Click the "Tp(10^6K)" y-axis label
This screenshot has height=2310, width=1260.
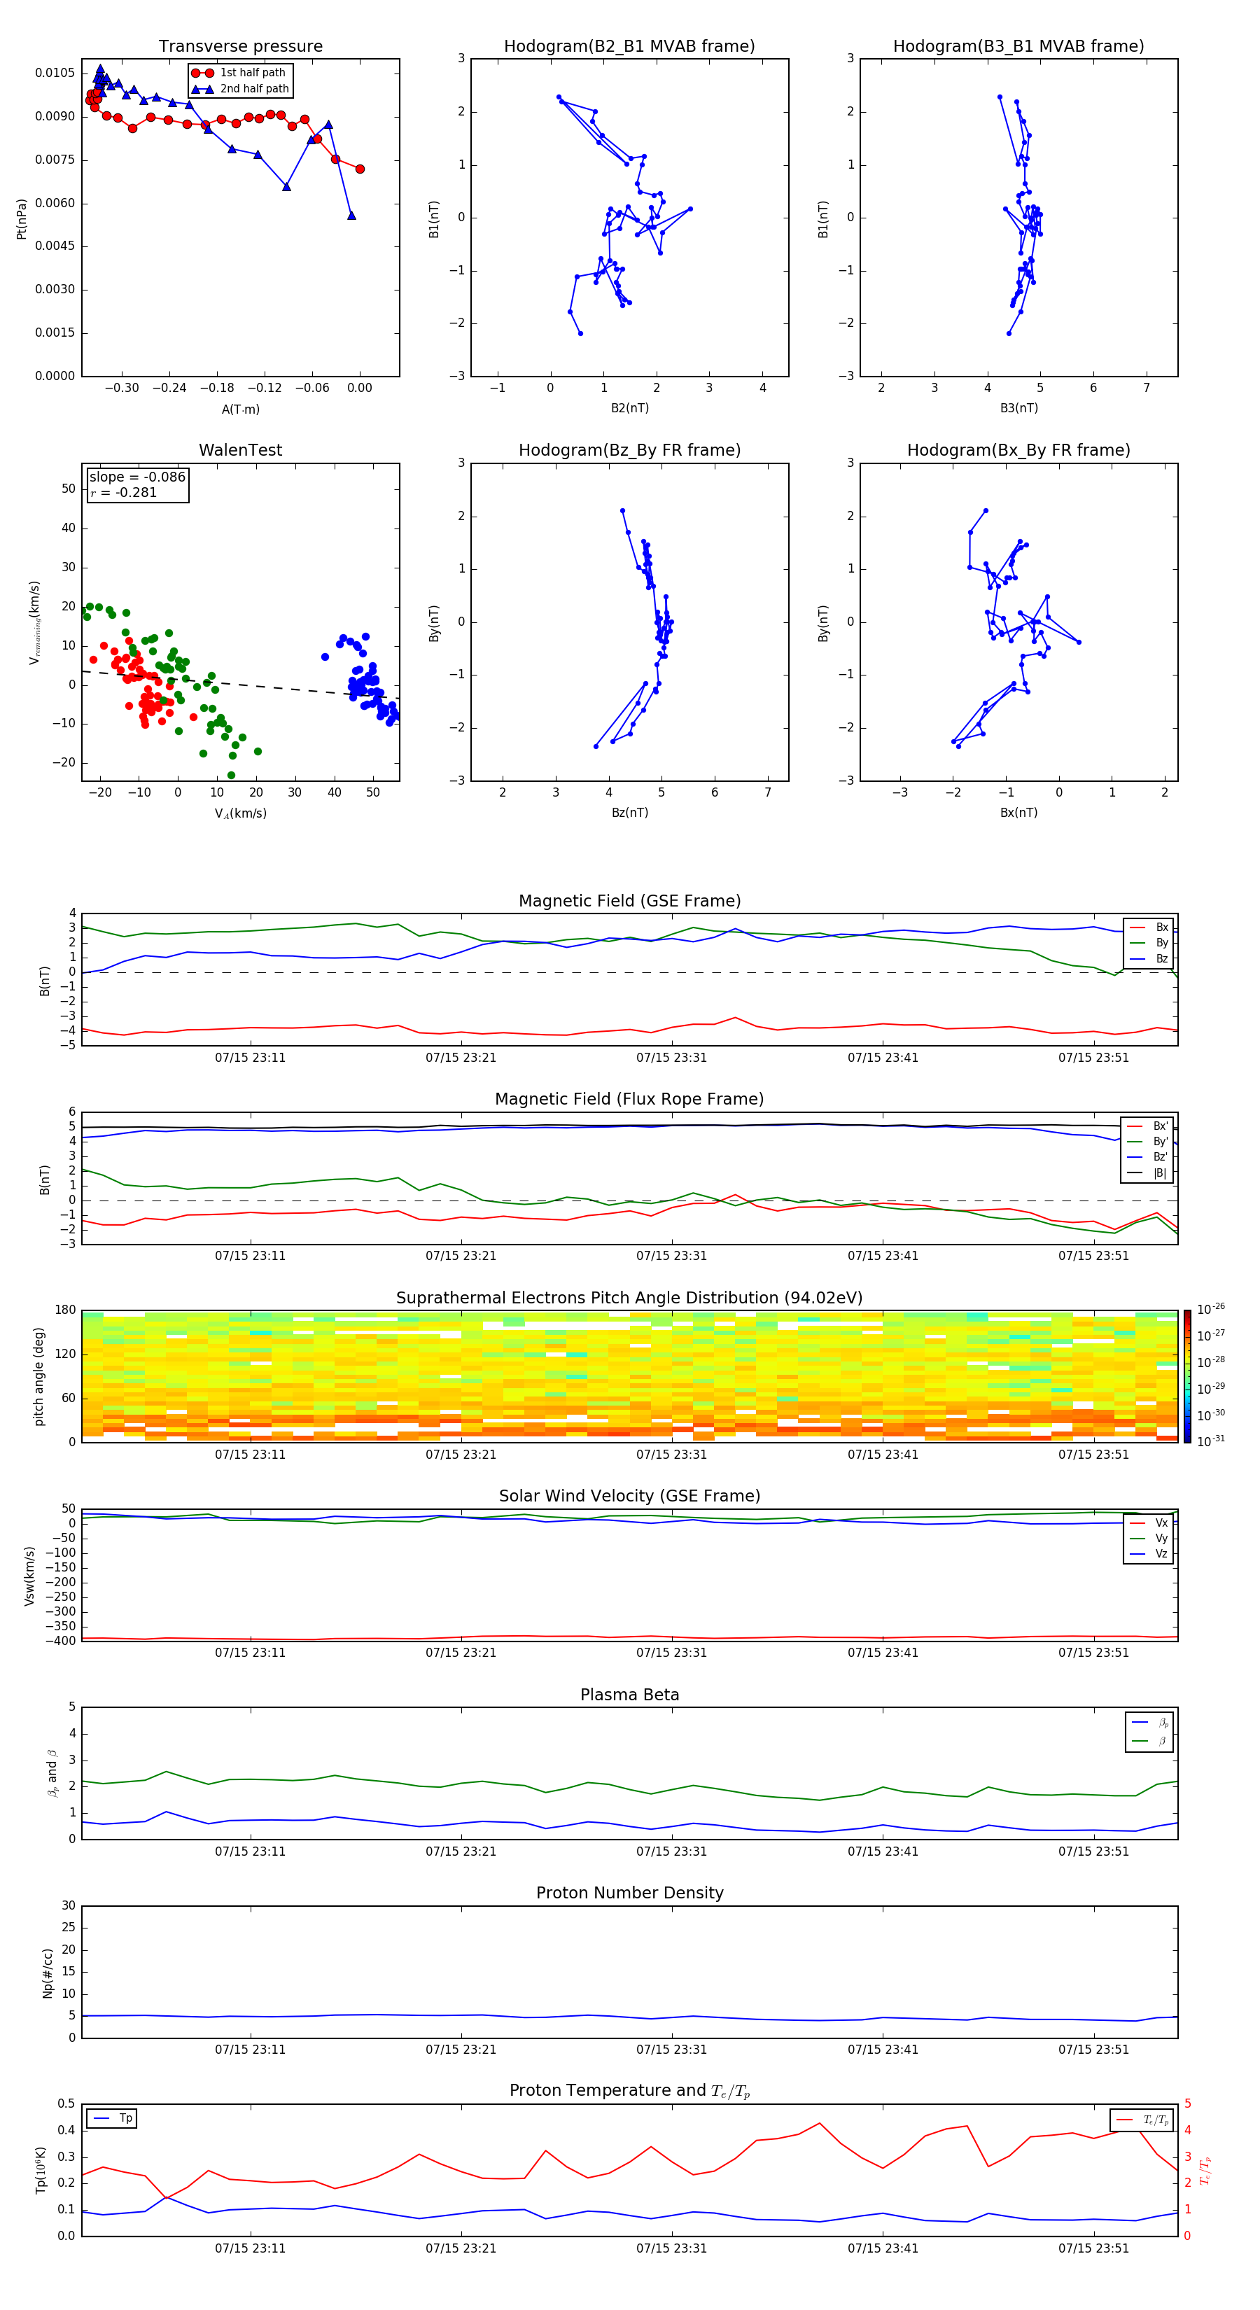point(41,2170)
